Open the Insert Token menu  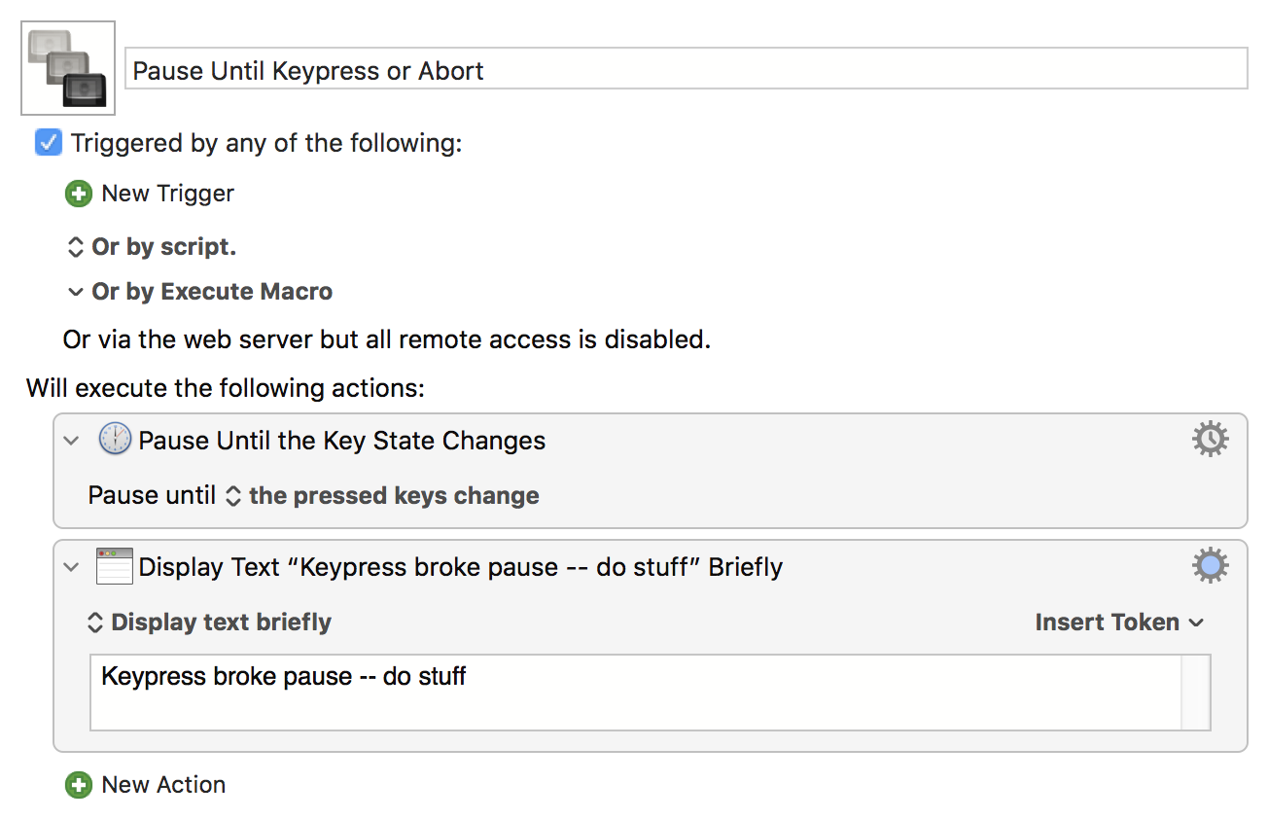(1119, 623)
